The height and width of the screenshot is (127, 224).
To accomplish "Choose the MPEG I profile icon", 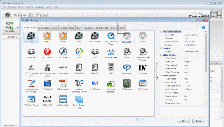I will click(47, 36).
